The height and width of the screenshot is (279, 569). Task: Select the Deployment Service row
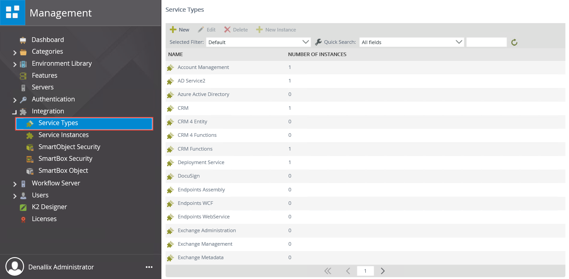pyautogui.click(x=365, y=163)
